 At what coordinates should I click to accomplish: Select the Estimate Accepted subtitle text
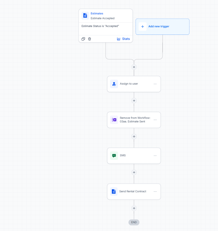click(x=103, y=18)
